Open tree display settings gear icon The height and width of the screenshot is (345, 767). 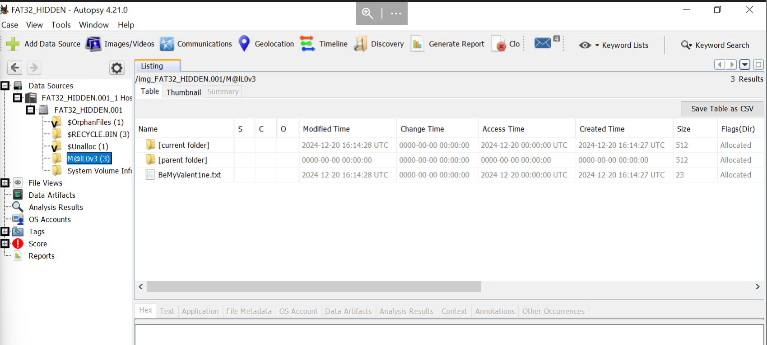[x=117, y=68]
